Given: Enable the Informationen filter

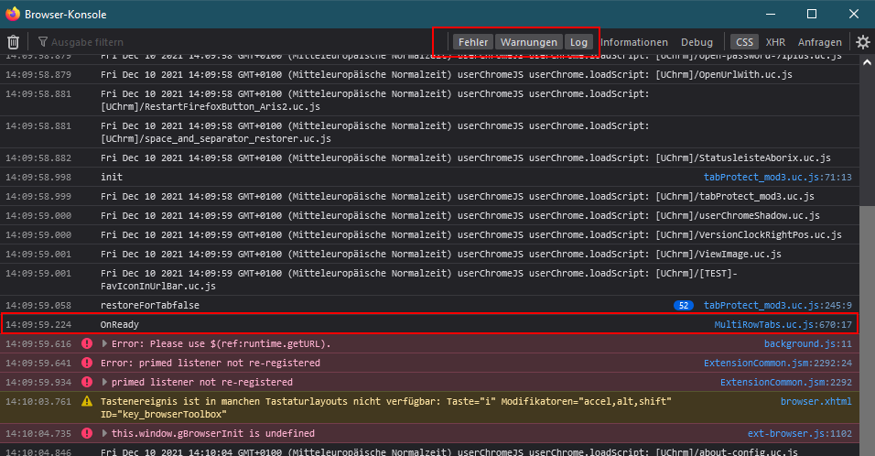Looking at the screenshot, I should pyautogui.click(x=634, y=42).
